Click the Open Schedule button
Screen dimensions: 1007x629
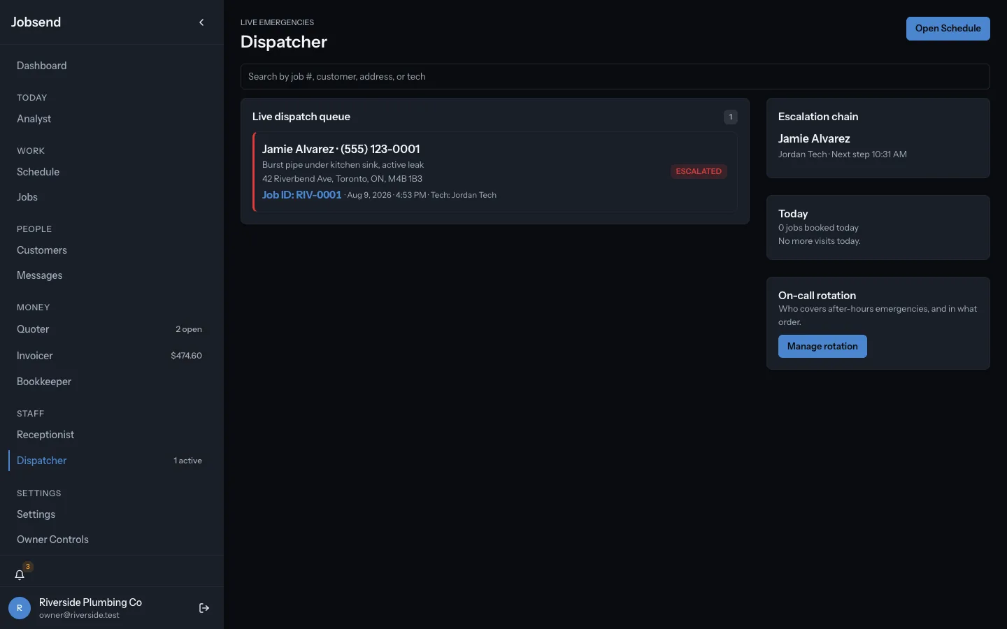coord(948,29)
